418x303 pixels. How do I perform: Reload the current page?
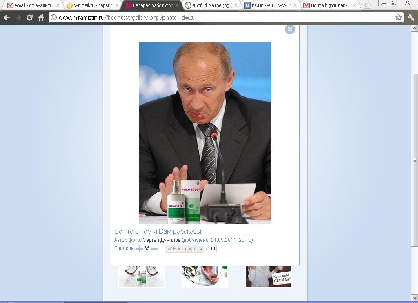(x=29, y=18)
